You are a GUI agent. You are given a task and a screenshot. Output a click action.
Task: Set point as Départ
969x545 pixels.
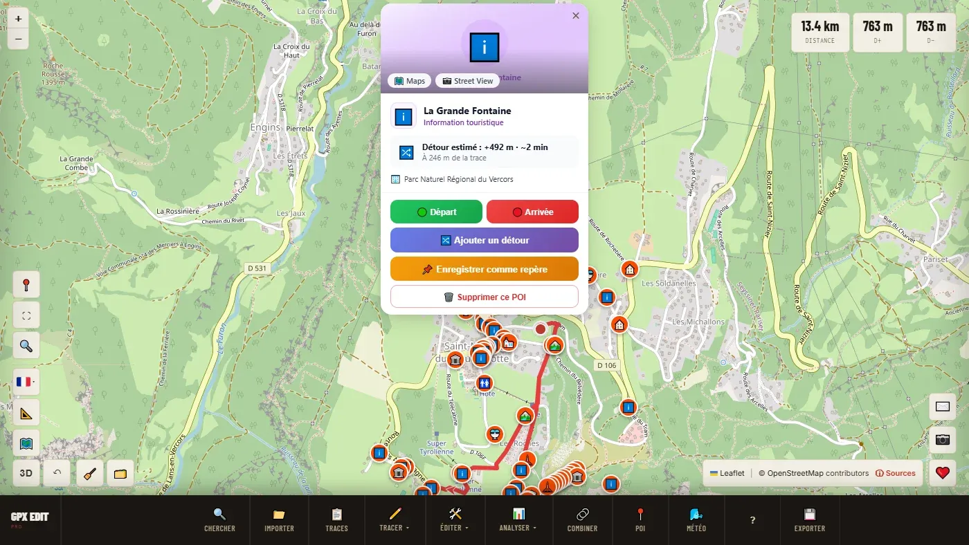[x=436, y=212]
